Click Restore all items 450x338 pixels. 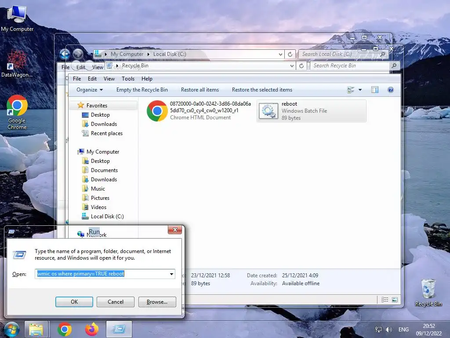click(x=200, y=90)
